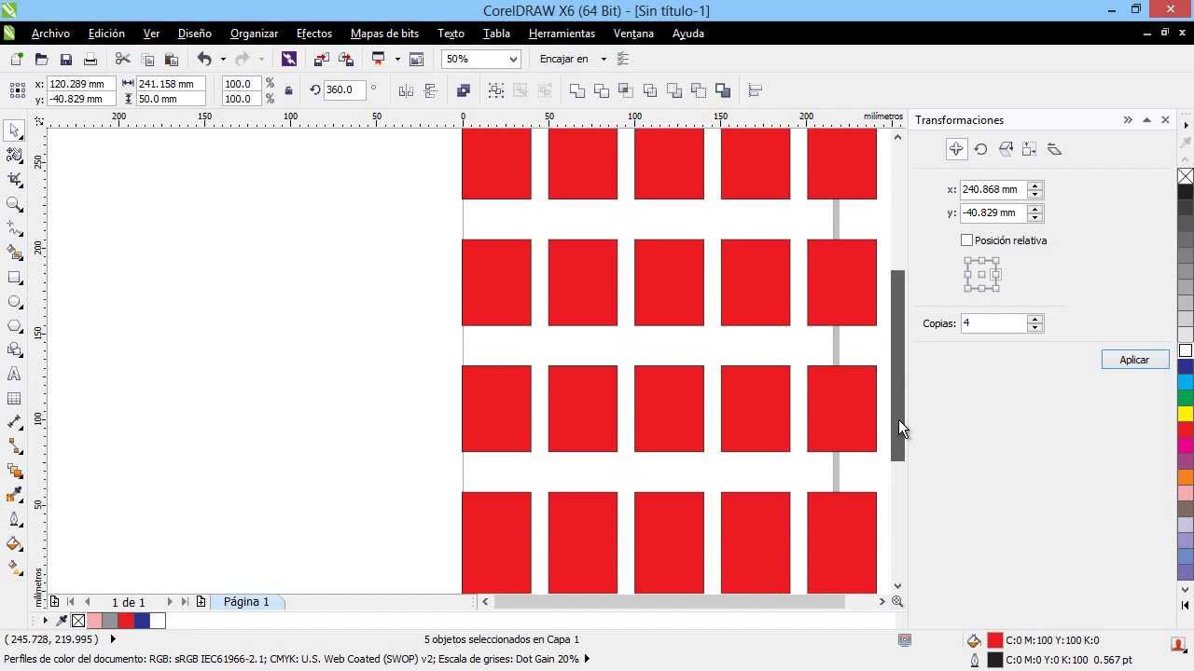Viewport: 1194px width, 671px height.
Task: Click the Export icon
Action: point(345,59)
